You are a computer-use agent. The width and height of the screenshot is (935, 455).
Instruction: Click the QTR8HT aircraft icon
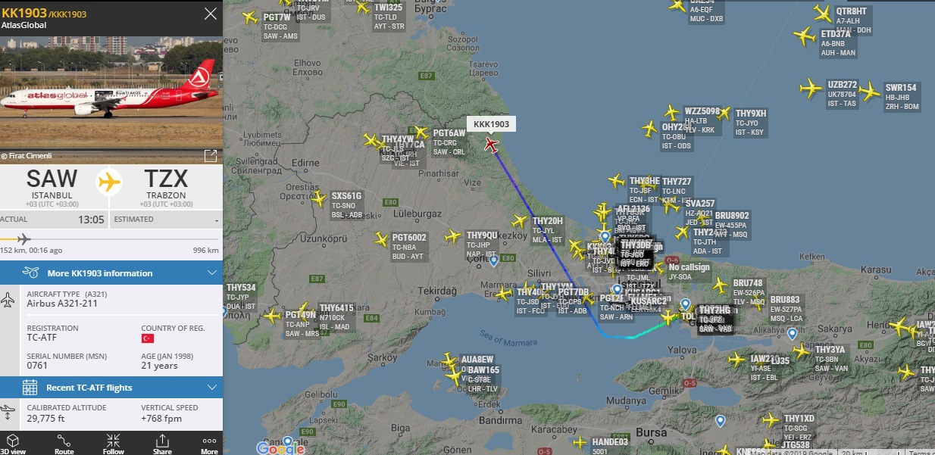point(822,13)
